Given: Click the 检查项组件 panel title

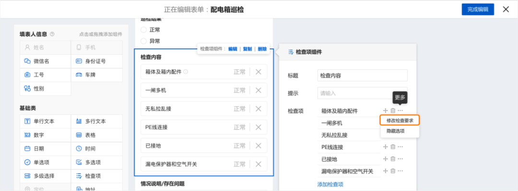Looking at the screenshot, I should click(x=308, y=52).
